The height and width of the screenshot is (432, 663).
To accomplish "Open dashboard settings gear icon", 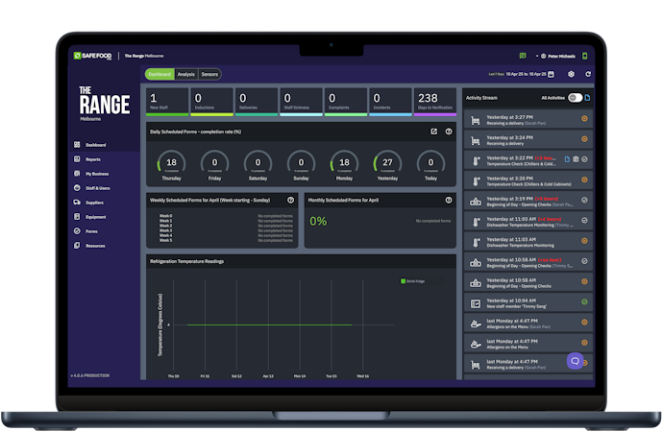I will pyautogui.click(x=572, y=74).
